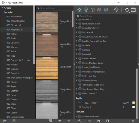Click the library open-folder icon at bottom left
The width and height of the screenshot is (139, 123).
click(x=5, y=121)
